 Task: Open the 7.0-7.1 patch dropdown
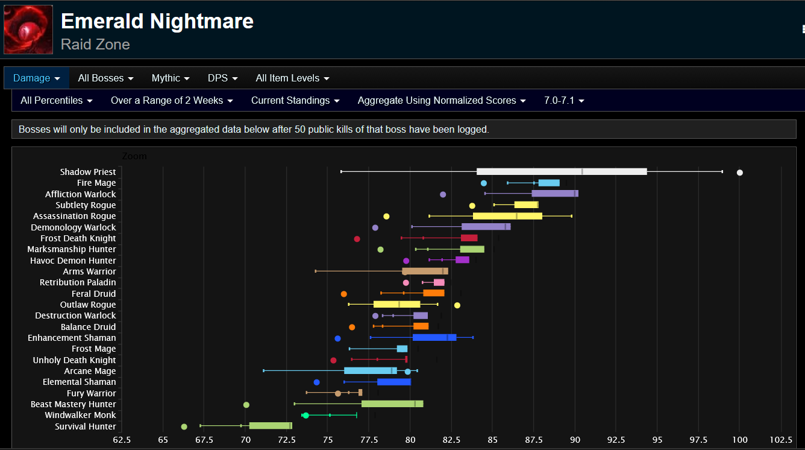click(564, 100)
